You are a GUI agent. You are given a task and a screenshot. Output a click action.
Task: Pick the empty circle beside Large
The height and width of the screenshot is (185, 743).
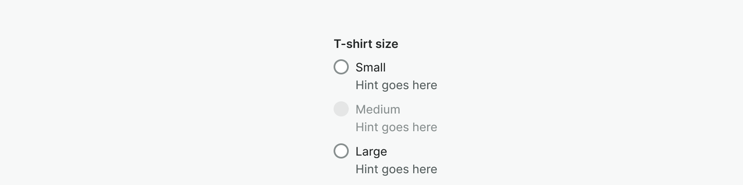(x=341, y=151)
